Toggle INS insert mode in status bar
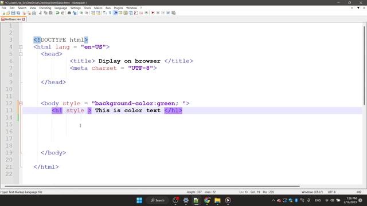The width and height of the screenshot is (367, 206). [358, 192]
